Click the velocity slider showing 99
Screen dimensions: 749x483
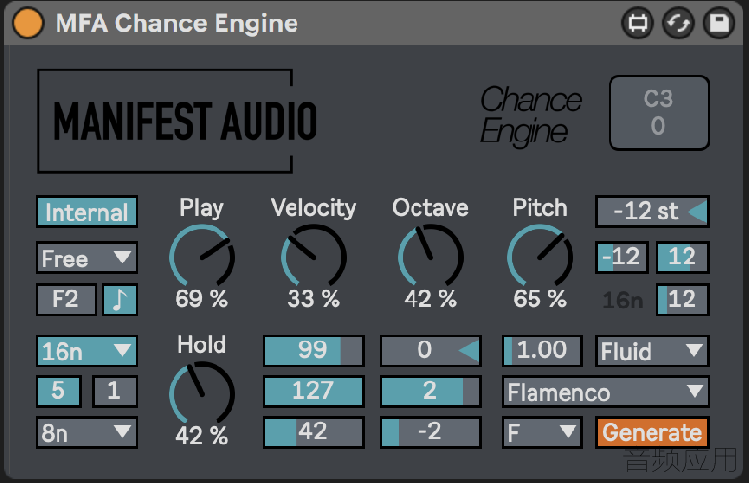click(x=314, y=350)
